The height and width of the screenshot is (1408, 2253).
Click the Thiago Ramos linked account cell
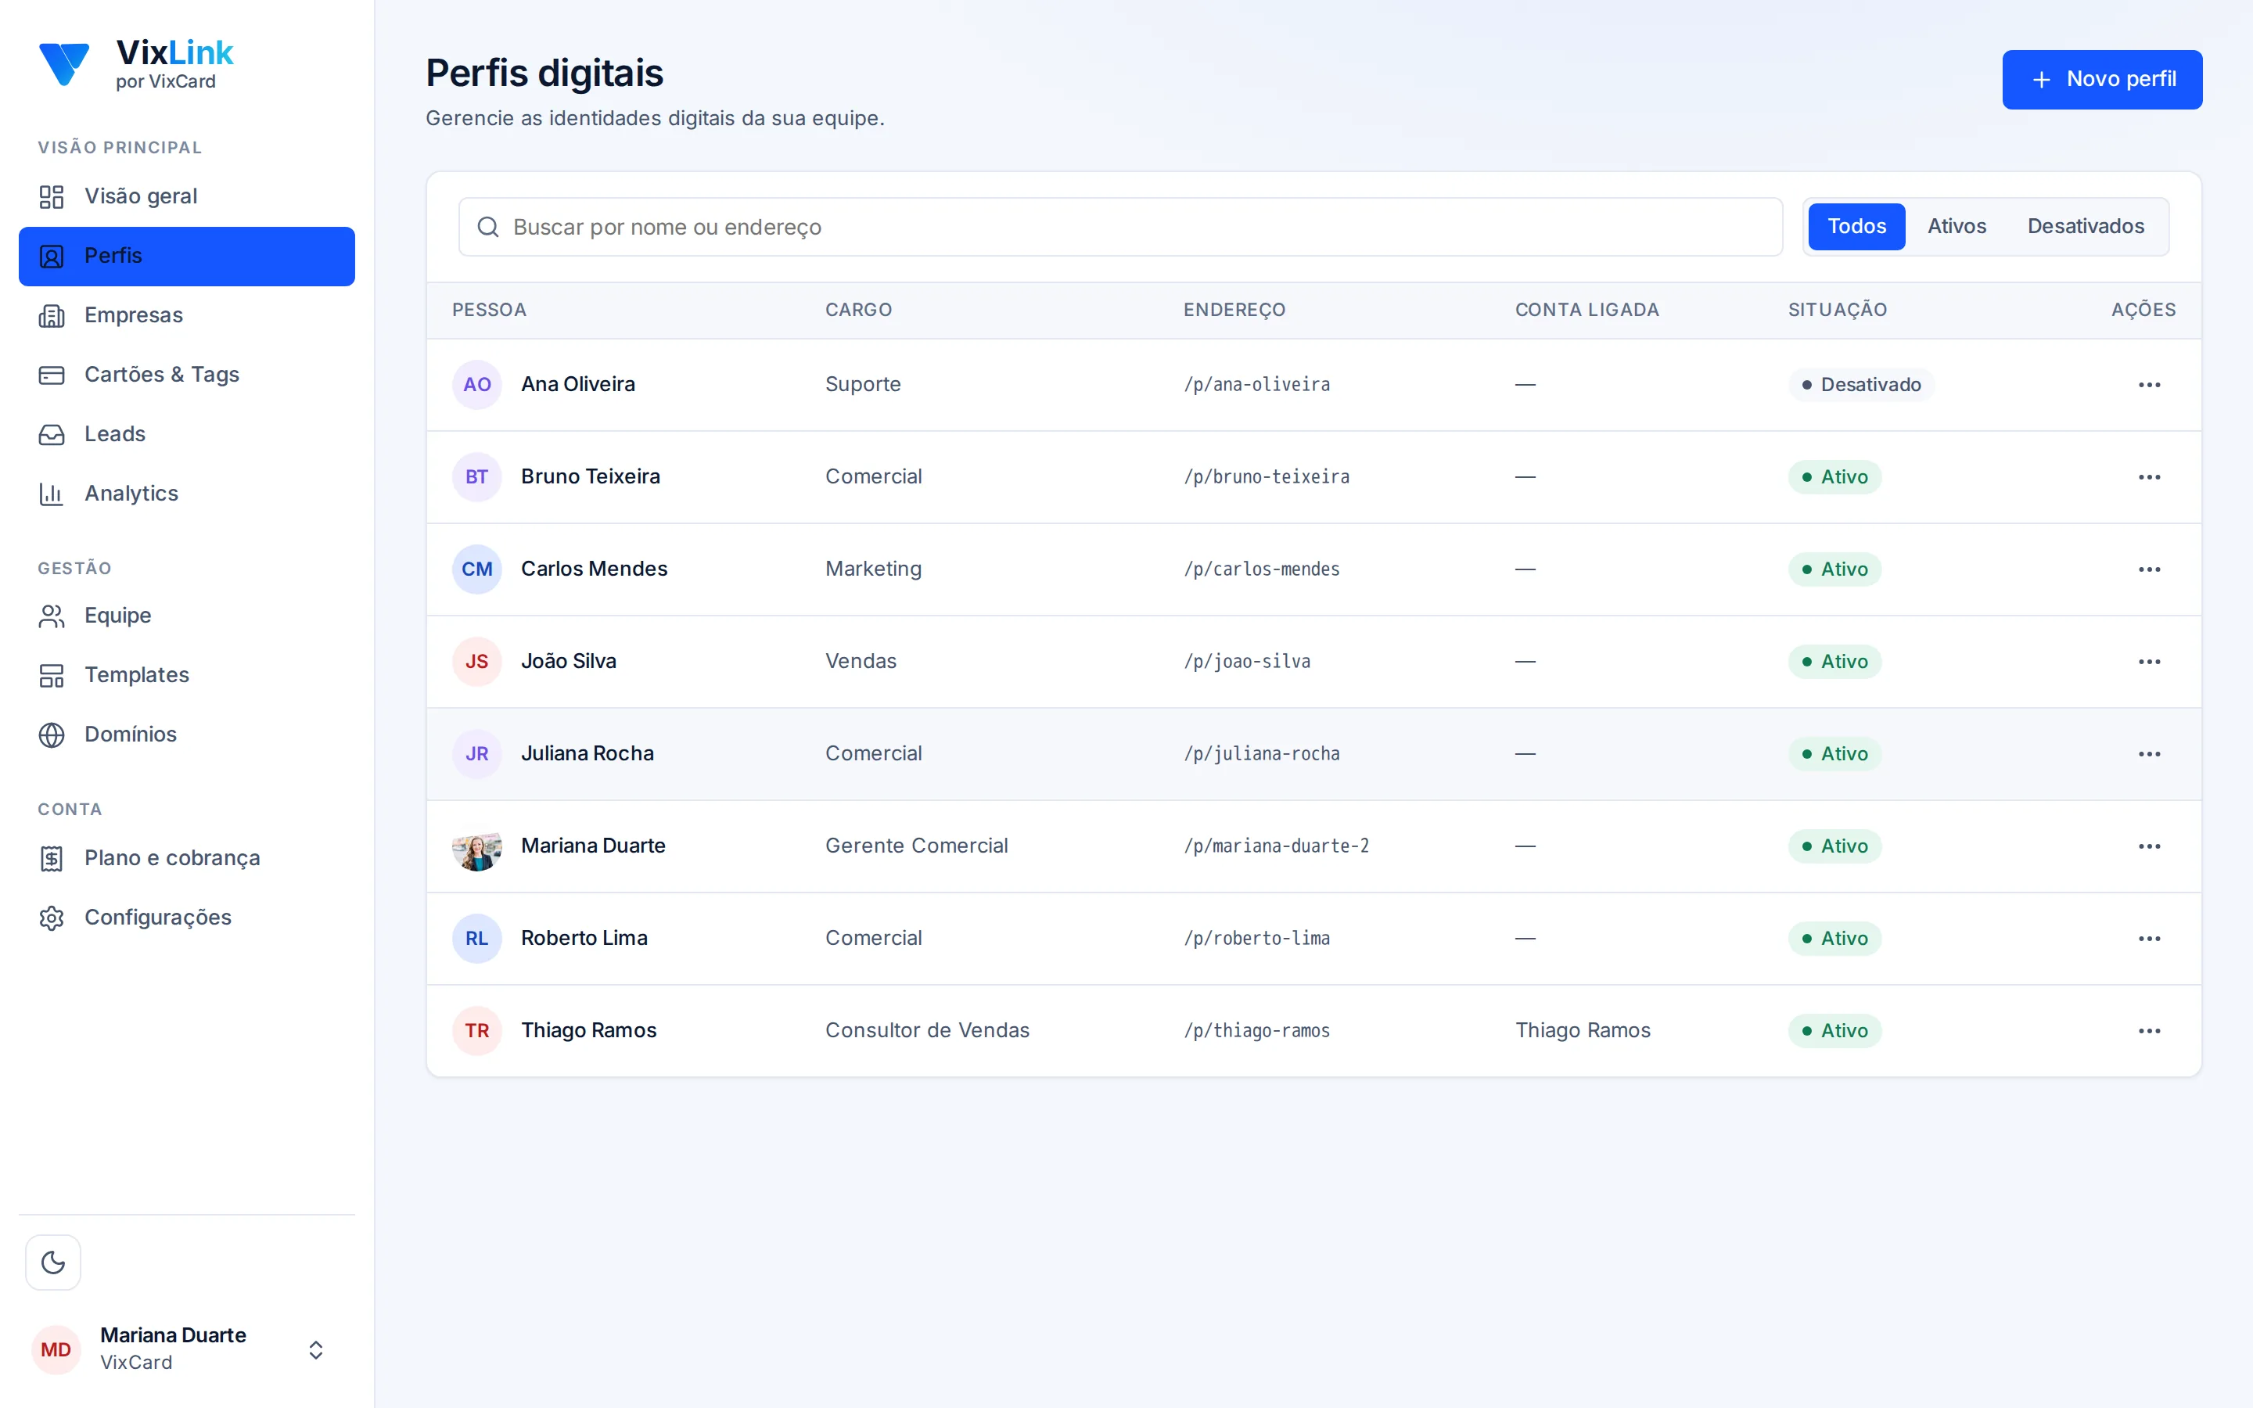(1582, 1030)
